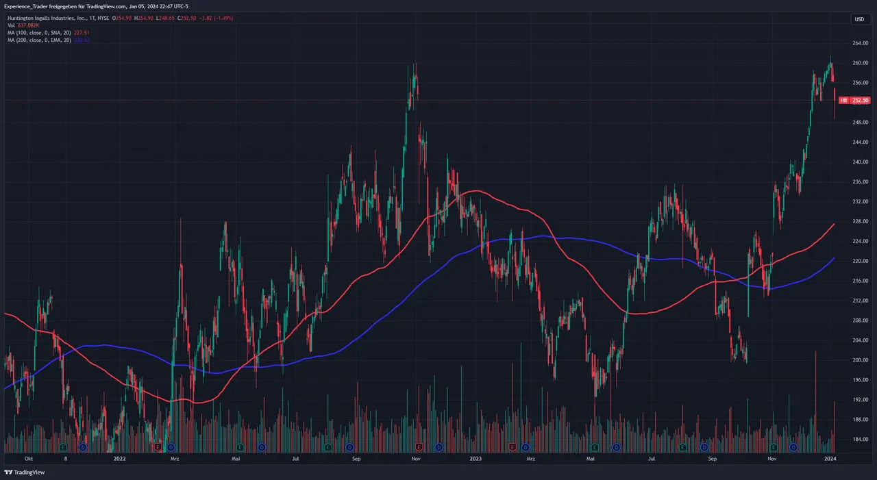The image size is (877, 480).
Task: Click the closing price value C252.50
Action: click(x=186, y=18)
